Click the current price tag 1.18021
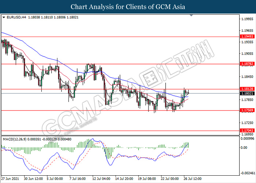Image resolution: width=256 pixels, height=183 pixels. 245,93
